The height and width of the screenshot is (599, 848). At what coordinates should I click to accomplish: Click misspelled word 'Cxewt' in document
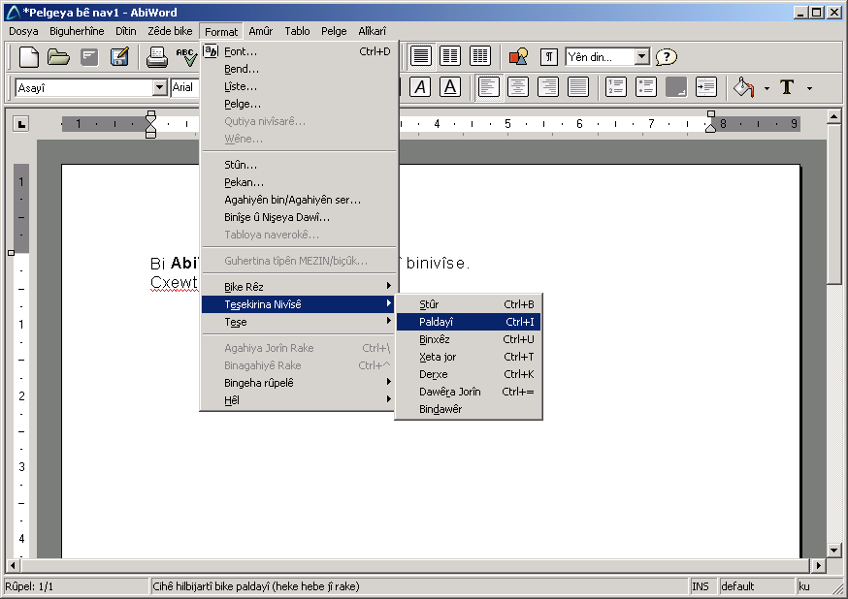[x=174, y=282]
